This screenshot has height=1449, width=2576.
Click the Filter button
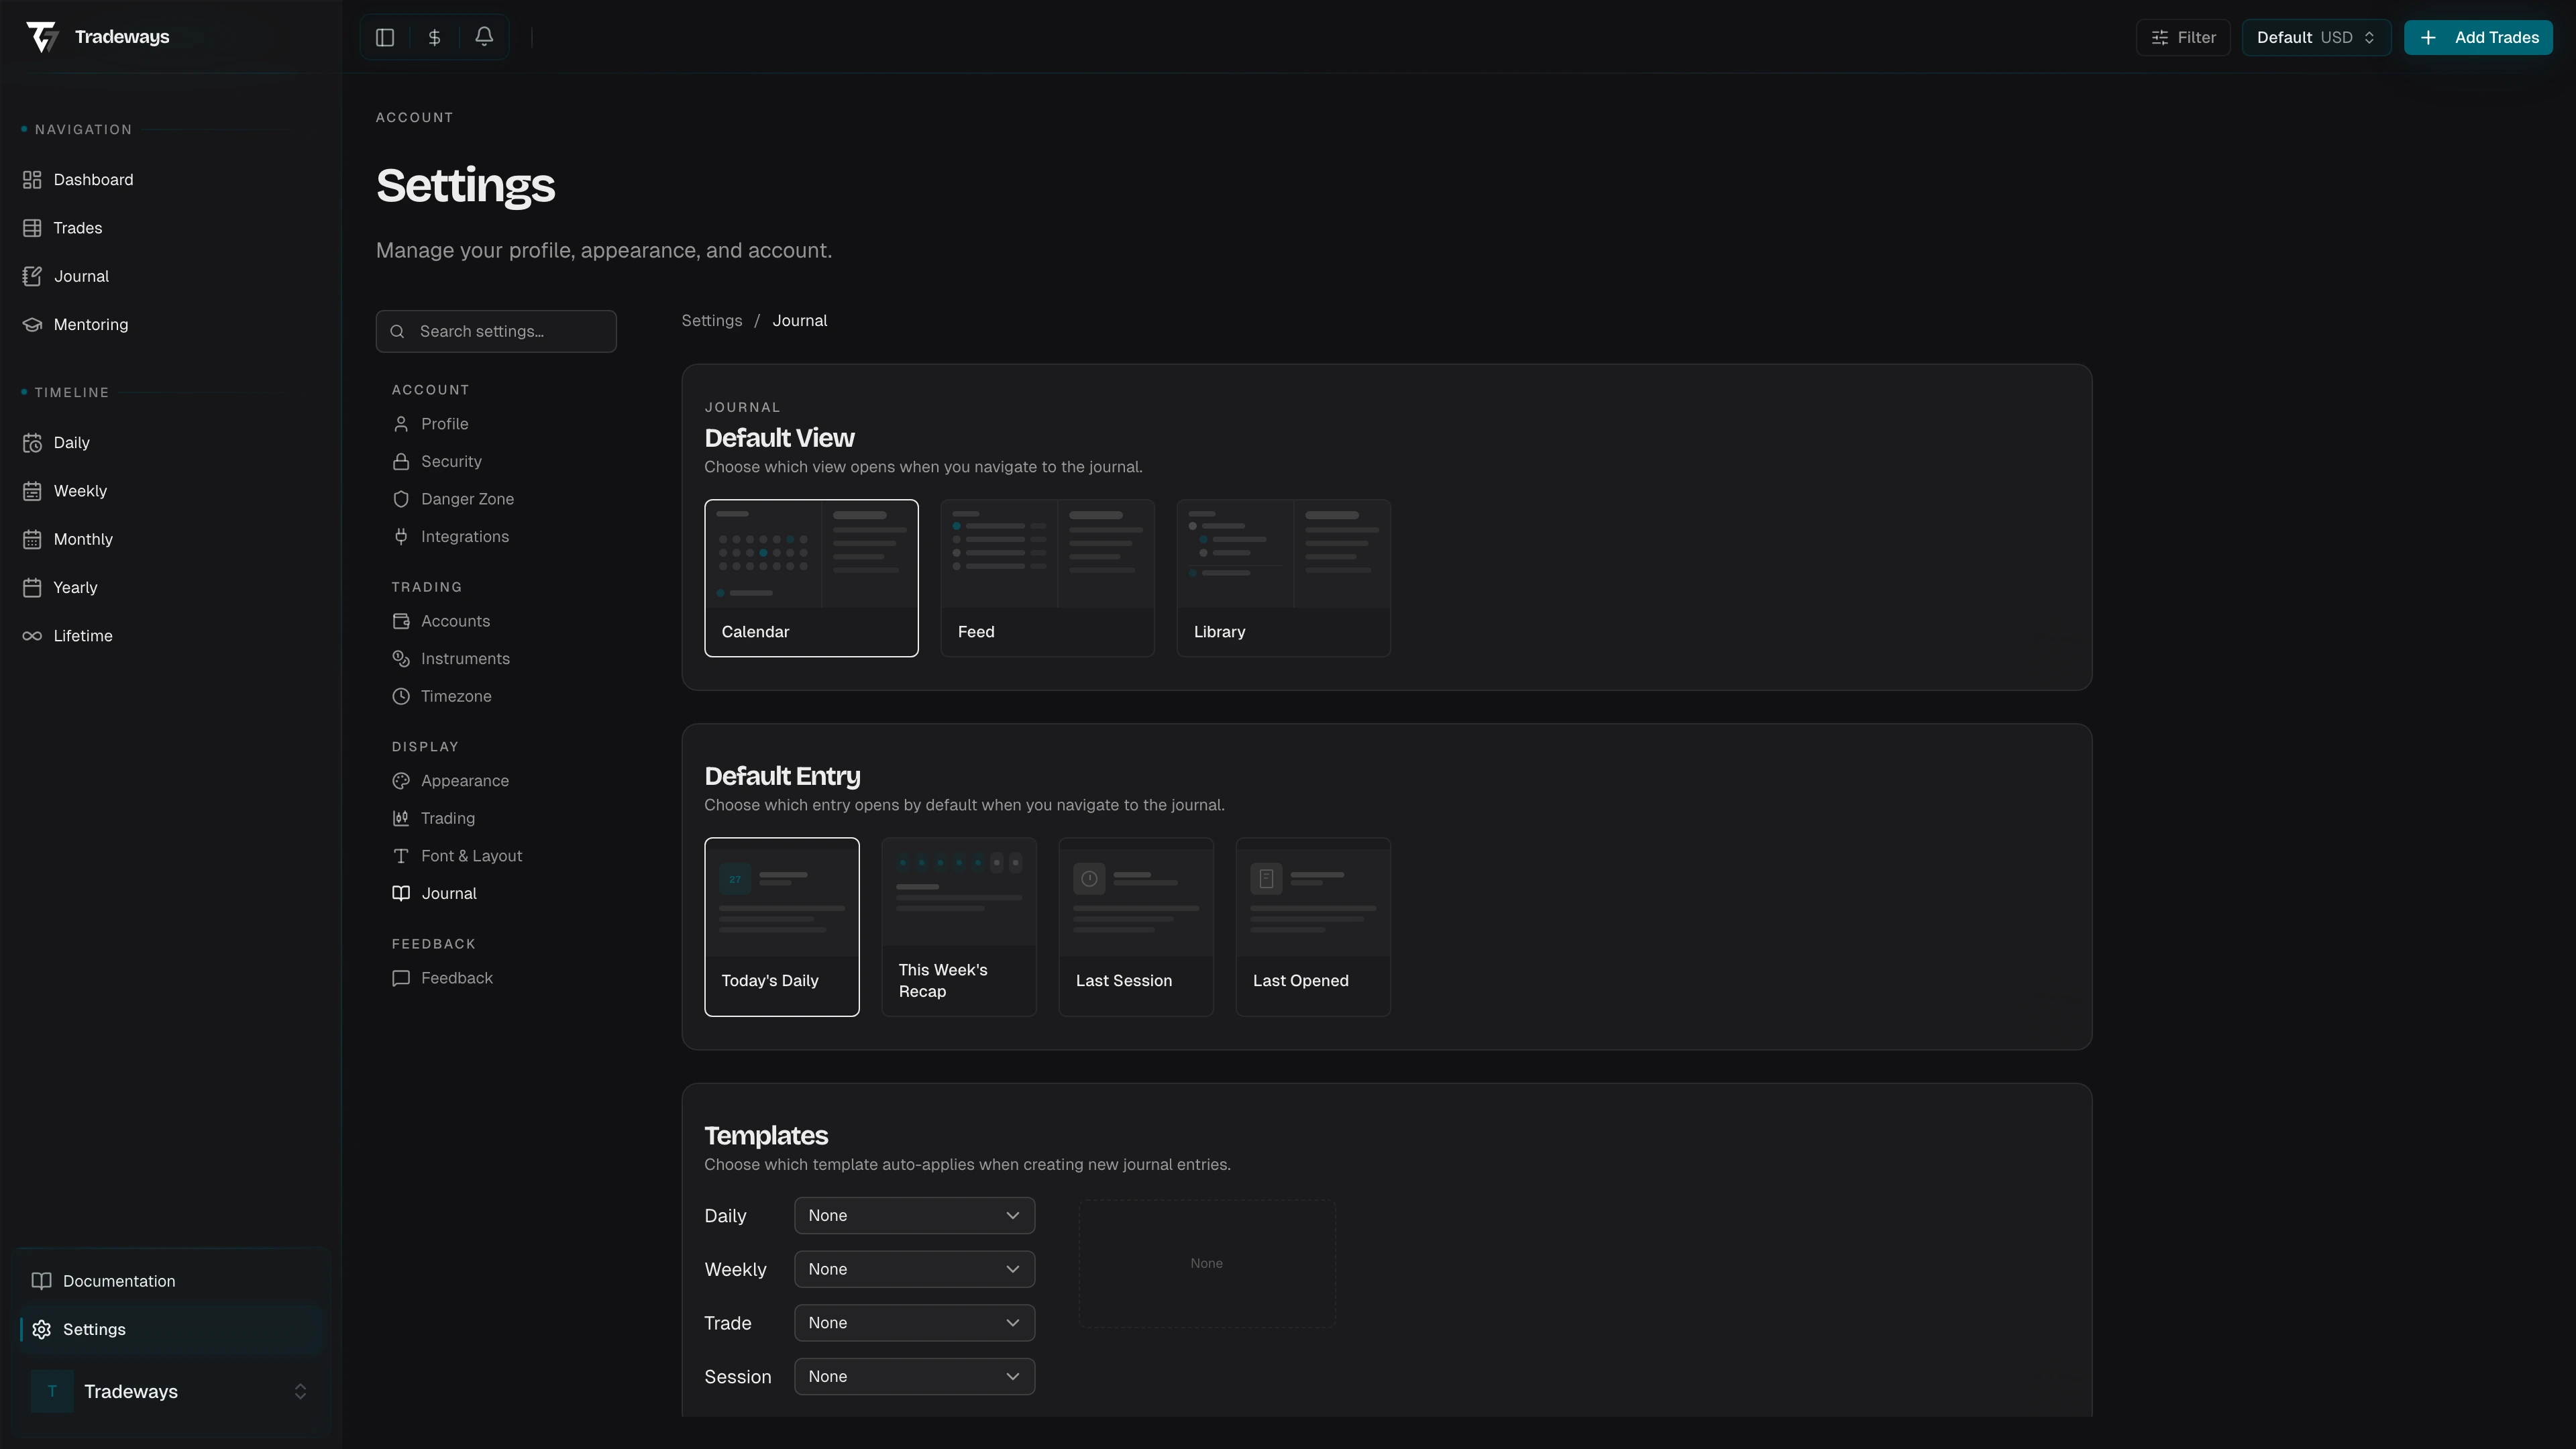click(2183, 38)
